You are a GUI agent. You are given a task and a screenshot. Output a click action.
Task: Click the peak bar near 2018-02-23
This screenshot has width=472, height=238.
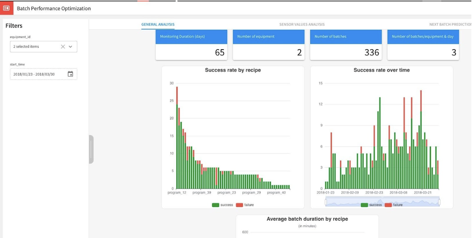coord(380,142)
